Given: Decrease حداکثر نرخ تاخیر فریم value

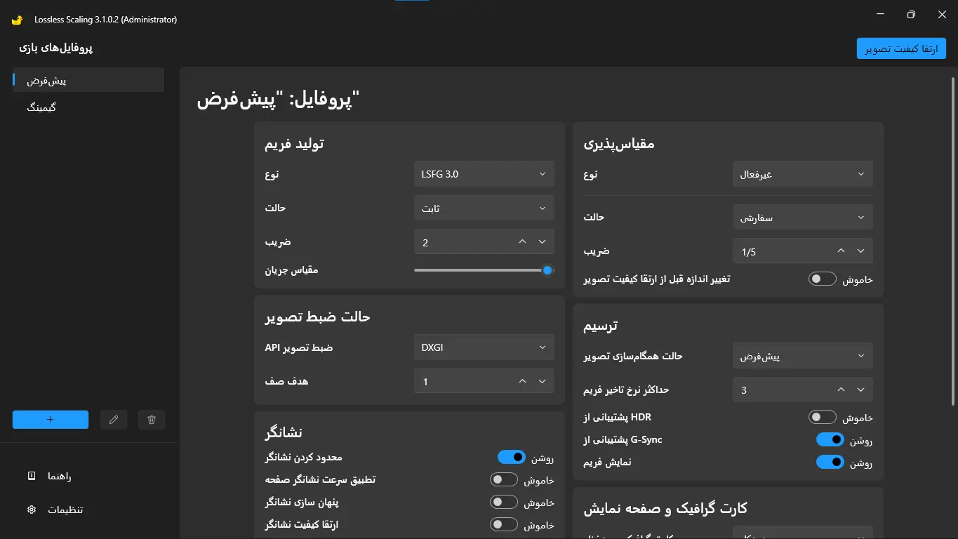Looking at the screenshot, I should click(860, 390).
